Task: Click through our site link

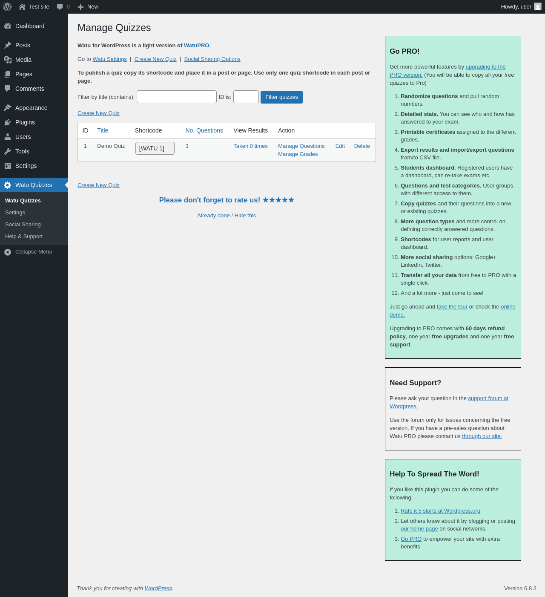Action: [482, 436]
